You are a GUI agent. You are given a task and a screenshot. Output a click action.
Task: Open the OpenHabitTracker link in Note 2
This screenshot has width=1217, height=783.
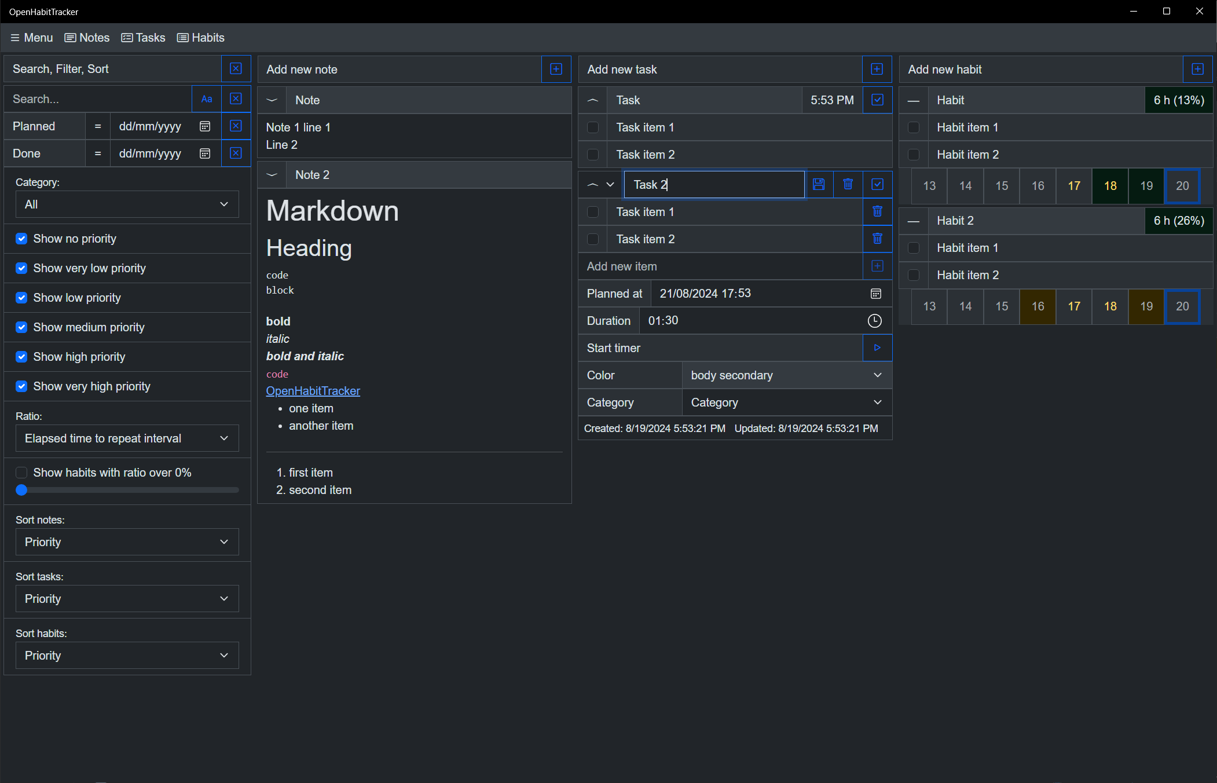tap(313, 391)
